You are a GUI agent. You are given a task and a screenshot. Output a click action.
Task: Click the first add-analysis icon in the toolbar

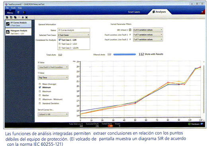(x=7, y=17)
